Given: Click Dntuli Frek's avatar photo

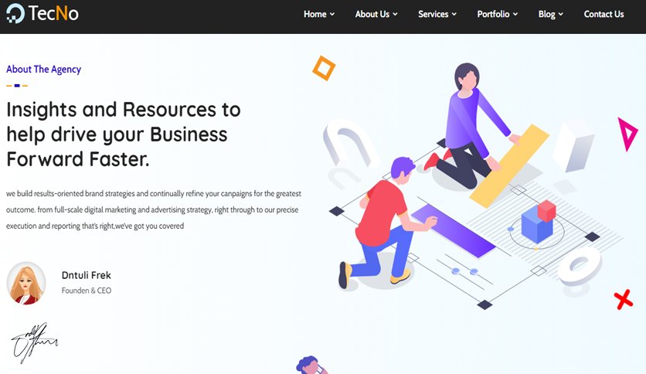Looking at the screenshot, I should (26, 283).
